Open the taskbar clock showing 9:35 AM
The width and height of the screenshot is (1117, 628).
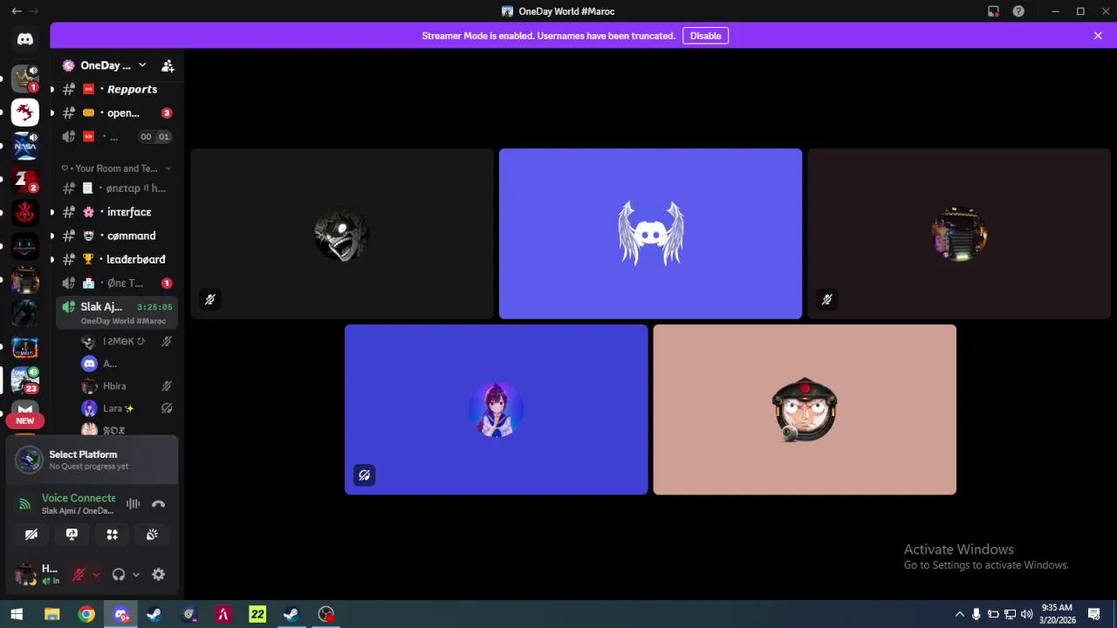1056,614
